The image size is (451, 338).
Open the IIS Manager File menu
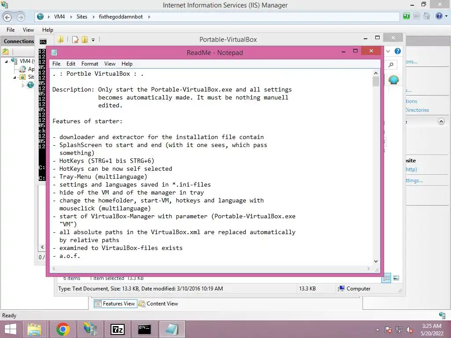(11, 30)
